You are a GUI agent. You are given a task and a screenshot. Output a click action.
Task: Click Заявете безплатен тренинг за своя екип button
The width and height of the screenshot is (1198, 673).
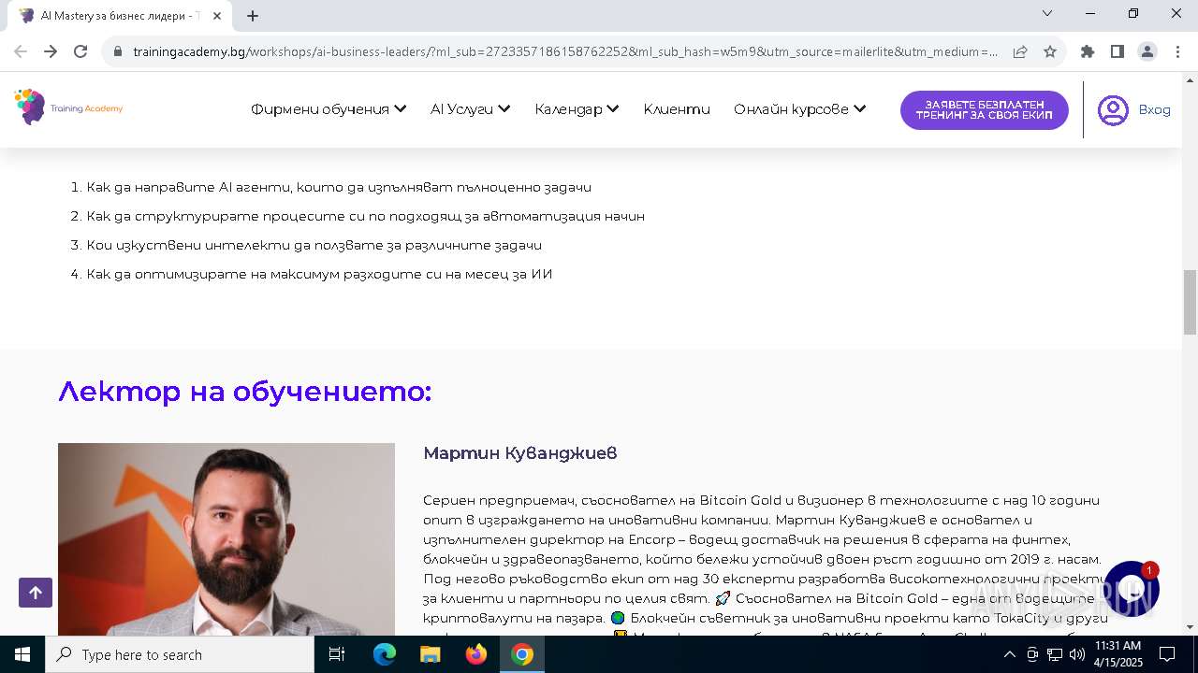tap(985, 110)
